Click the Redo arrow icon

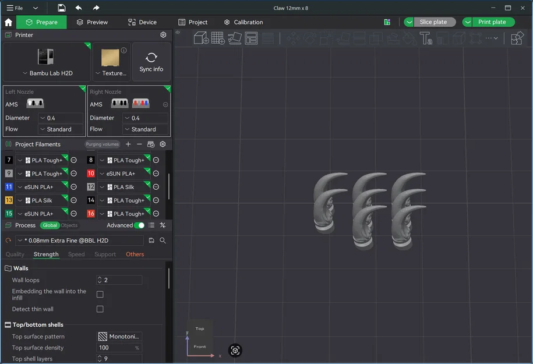pyautogui.click(x=96, y=8)
